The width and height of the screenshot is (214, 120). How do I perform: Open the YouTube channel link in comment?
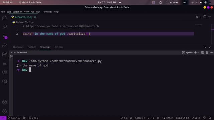(63, 26)
